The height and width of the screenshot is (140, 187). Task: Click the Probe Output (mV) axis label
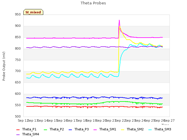4,66
